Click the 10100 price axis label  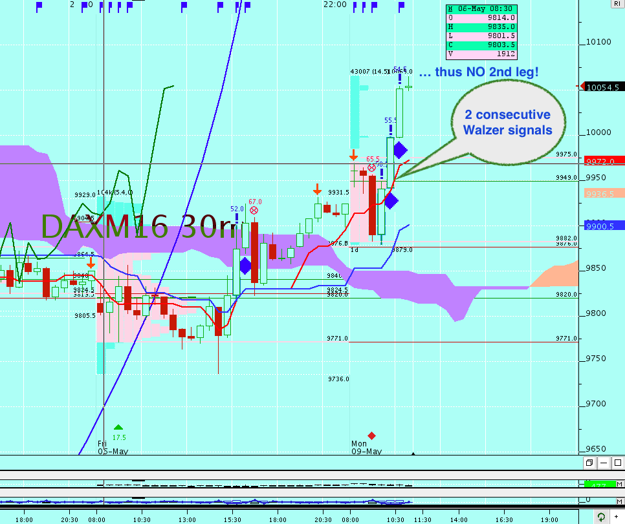coord(598,42)
